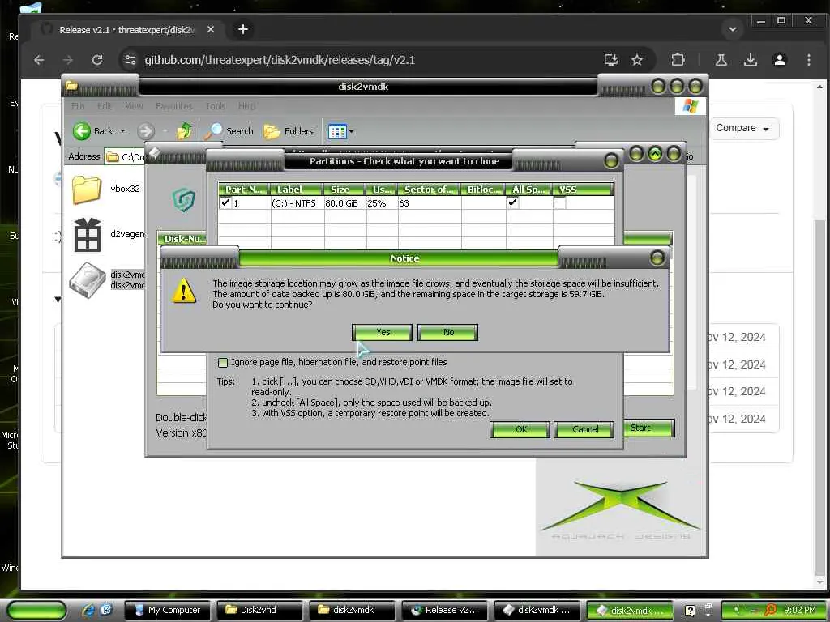Open the browser profile icon

coord(779,60)
